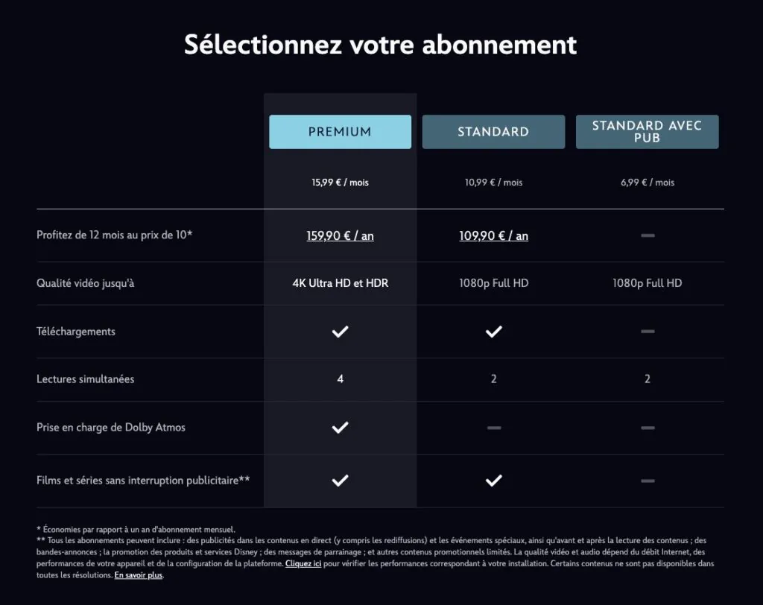Viewport: 763px width, 605px height.
Task: Click the Lectures simultanées row label
Action: [x=86, y=378]
